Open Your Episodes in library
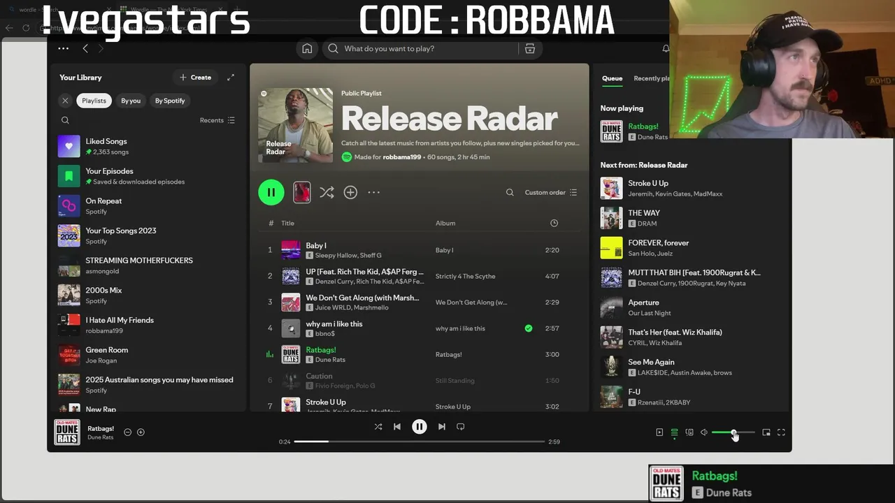 click(x=147, y=176)
